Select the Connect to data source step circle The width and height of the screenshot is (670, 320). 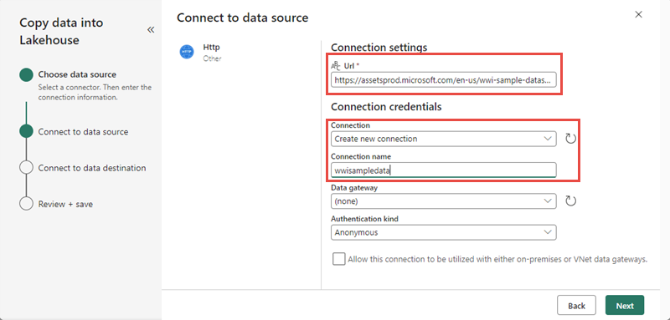point(26,132)
